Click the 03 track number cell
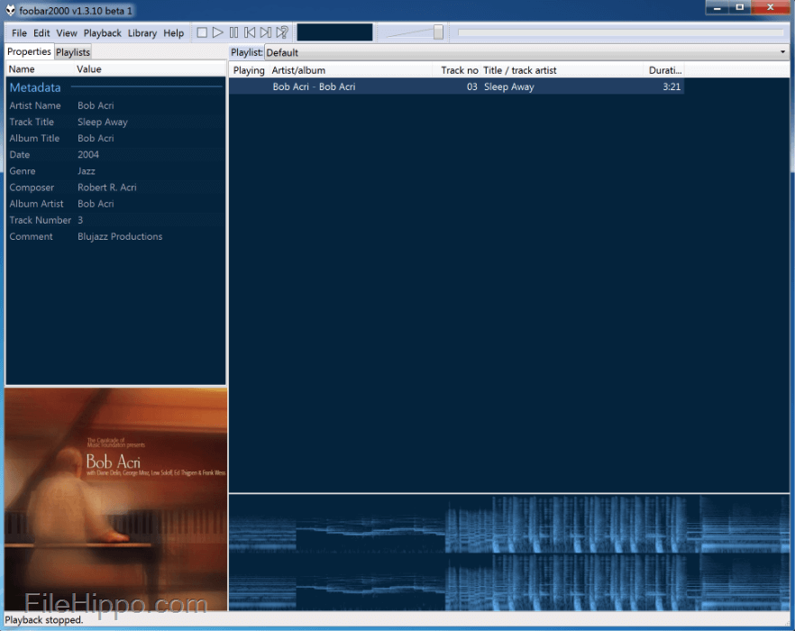The height and width of the screenshot is (631, 795). click(472, 87)
